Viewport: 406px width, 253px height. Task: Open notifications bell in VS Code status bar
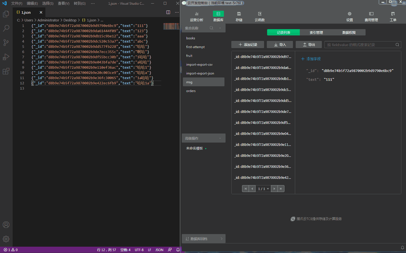click(178, 250)
